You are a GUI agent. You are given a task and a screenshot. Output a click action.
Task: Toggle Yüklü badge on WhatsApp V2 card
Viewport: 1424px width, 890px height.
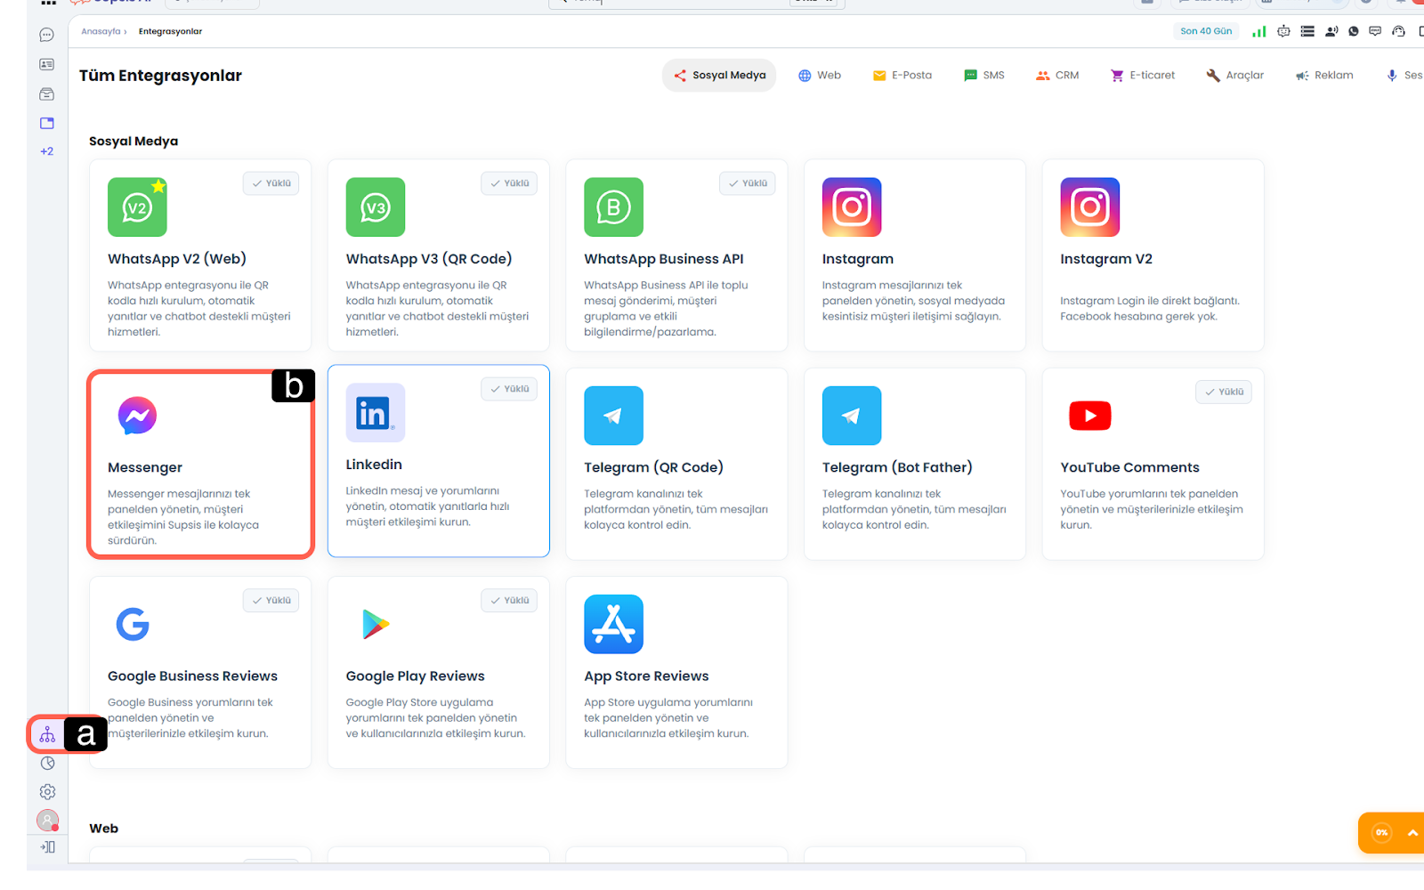click(271, 183)
